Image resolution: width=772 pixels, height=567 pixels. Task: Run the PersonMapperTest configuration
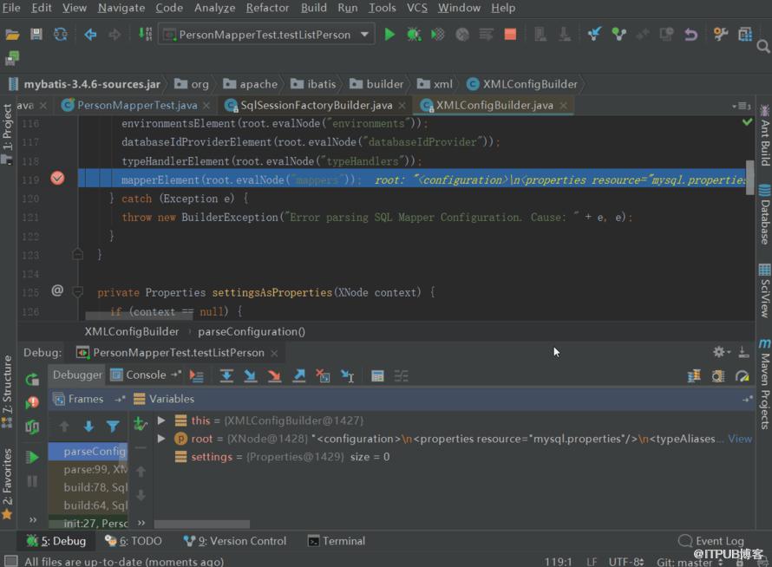389,35
